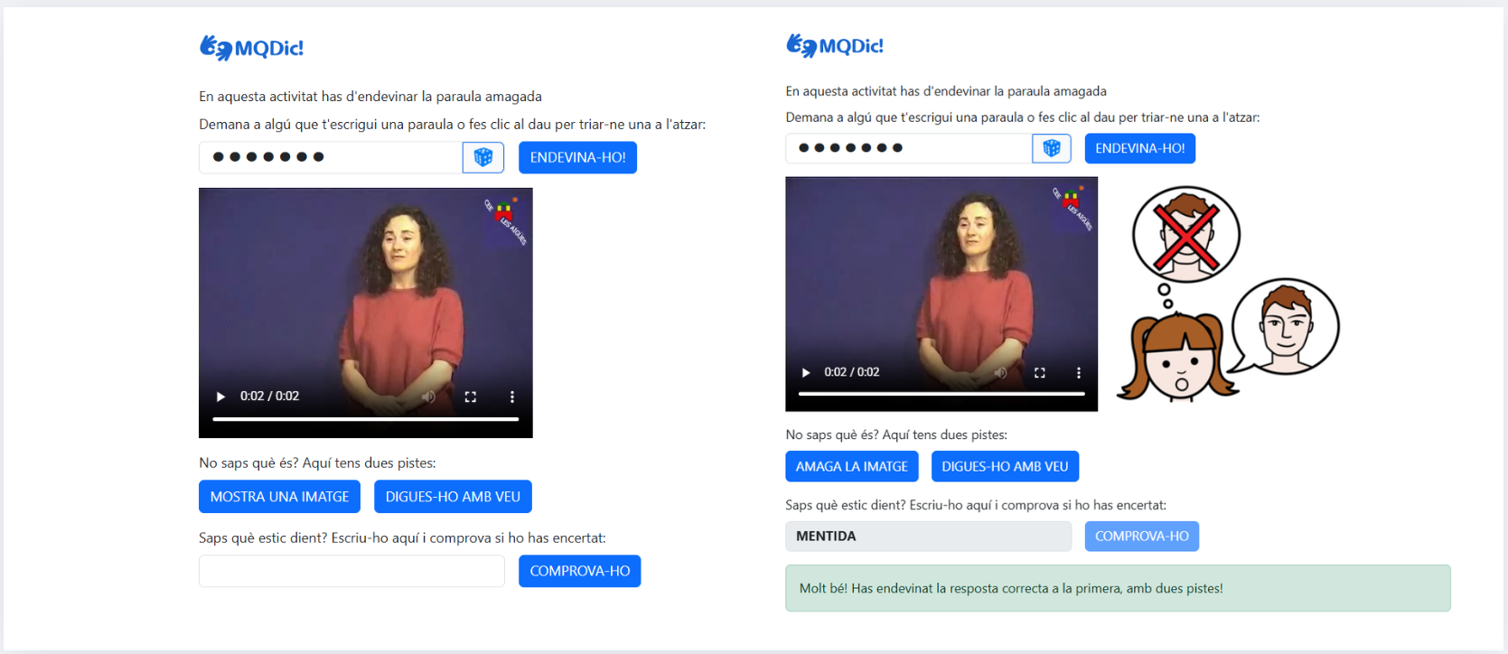Click the dice icon in the left panel

(483, 157)
